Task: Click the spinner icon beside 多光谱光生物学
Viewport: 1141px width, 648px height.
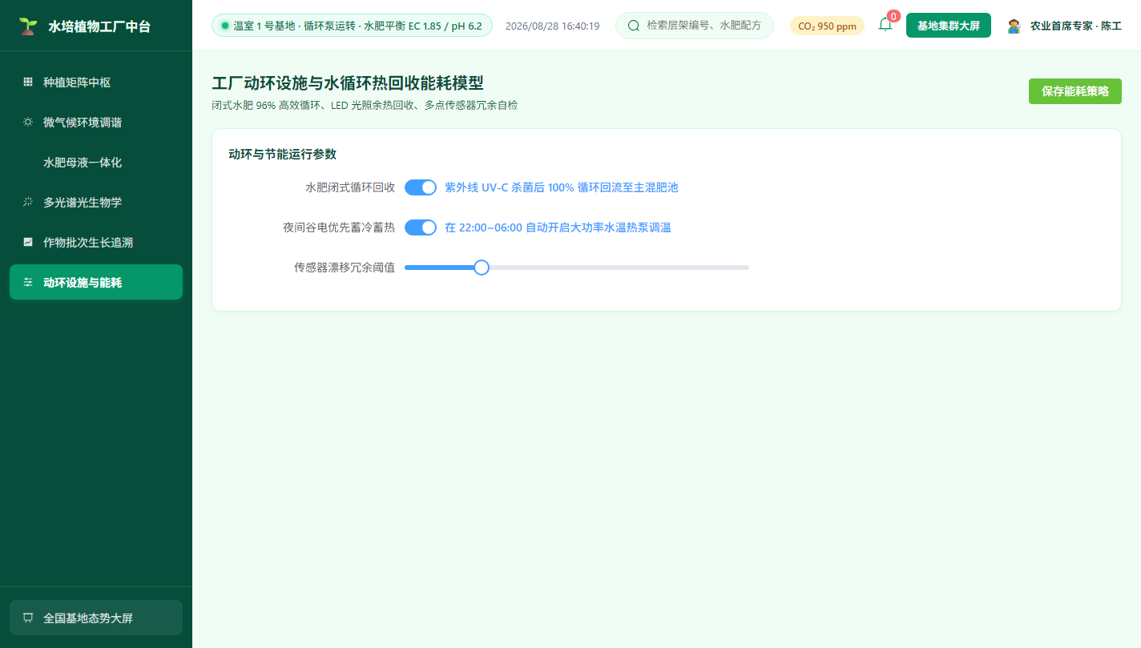Action: click(x=28, y=202)
